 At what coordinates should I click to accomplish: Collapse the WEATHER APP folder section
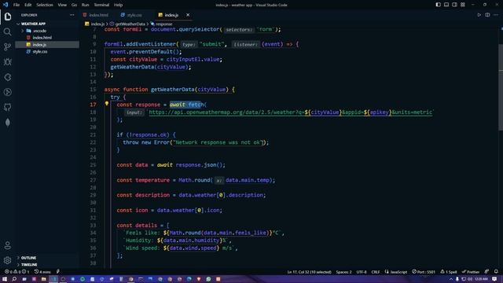(33, 24)
